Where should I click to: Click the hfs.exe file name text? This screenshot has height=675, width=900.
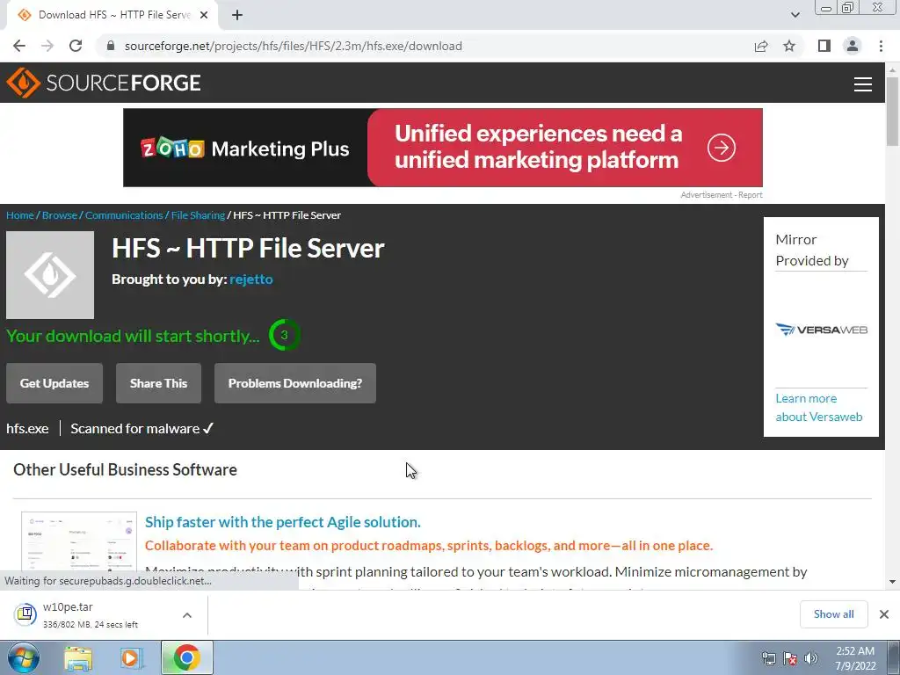[27, 429]
